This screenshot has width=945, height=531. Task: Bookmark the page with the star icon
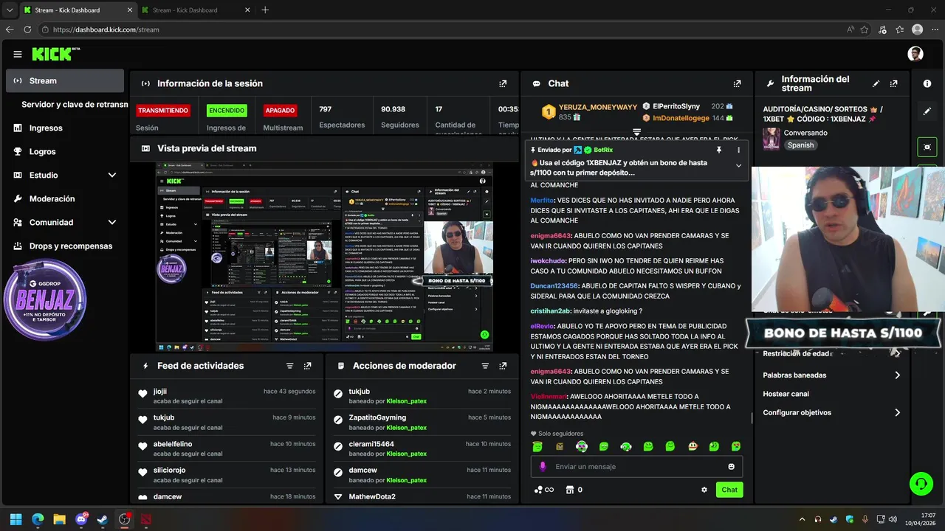pyautogui.click(x=865, y=29)
